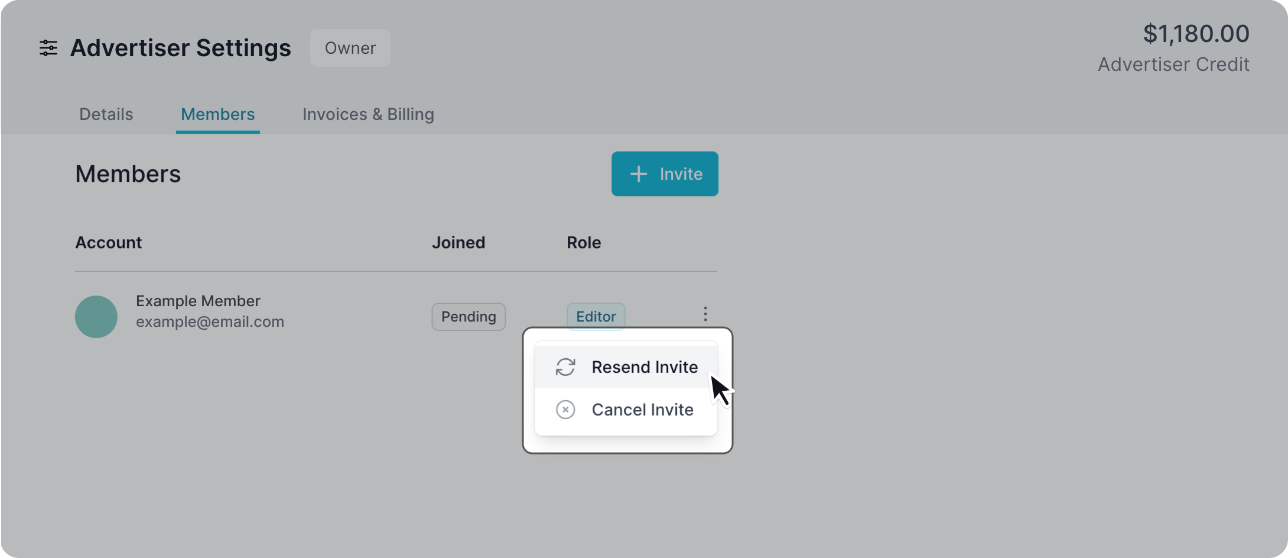This screenshot has width=1288, height=558.
Task: Open the three-dot member options menu
Action: tap(705, 314)
